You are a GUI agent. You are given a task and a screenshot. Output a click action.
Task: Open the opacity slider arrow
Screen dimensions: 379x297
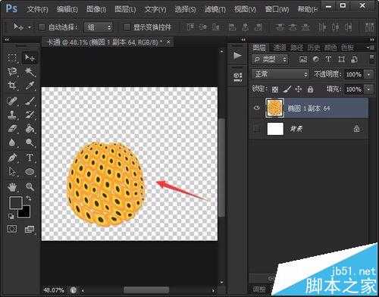click(x=369, y=74)
